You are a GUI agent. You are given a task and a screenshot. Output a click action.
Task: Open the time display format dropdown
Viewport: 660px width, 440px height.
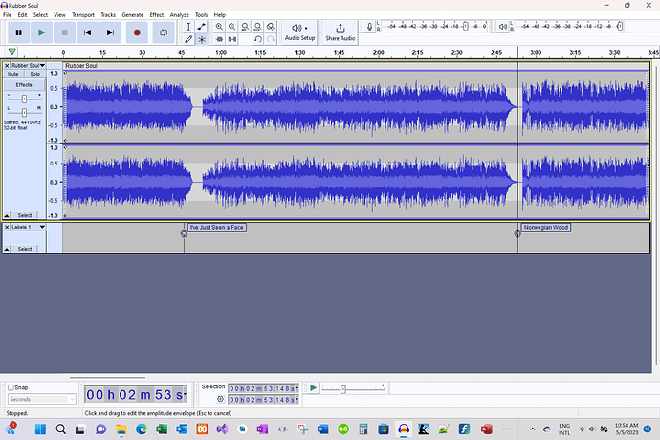[185, 394]
